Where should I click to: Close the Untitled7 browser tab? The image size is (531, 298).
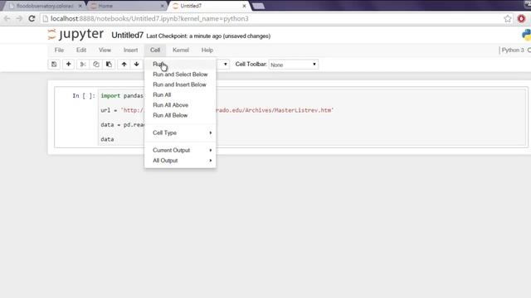244,6
